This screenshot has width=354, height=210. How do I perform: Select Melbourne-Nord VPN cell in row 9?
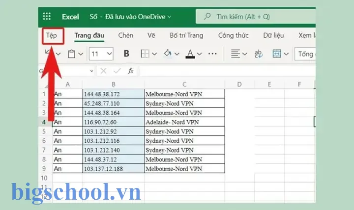coord(184,169)
